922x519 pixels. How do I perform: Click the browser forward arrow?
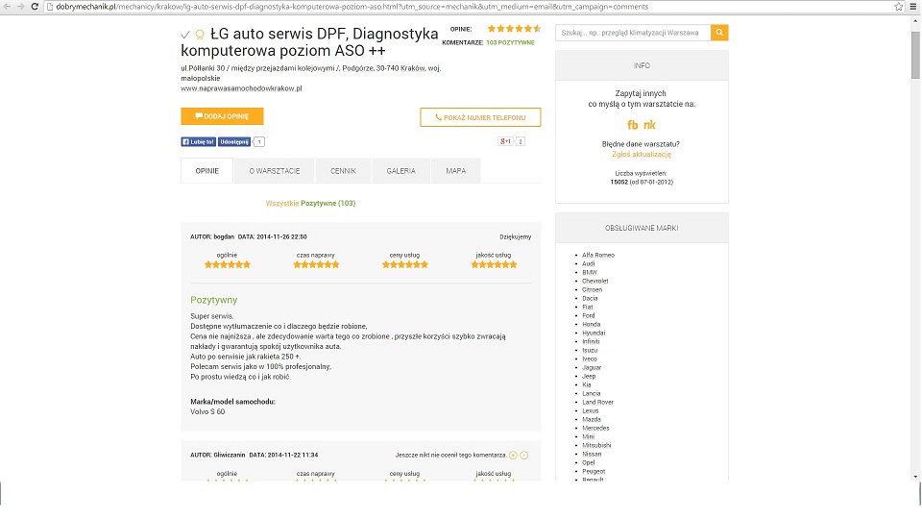coord(19,6)
